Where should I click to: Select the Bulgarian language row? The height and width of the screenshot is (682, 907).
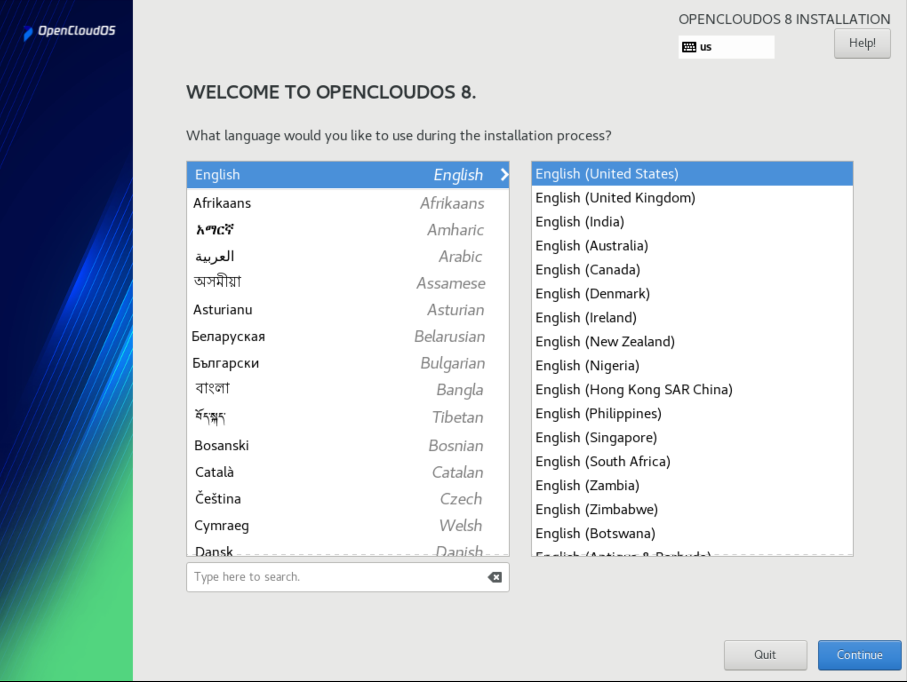[348, 363]
